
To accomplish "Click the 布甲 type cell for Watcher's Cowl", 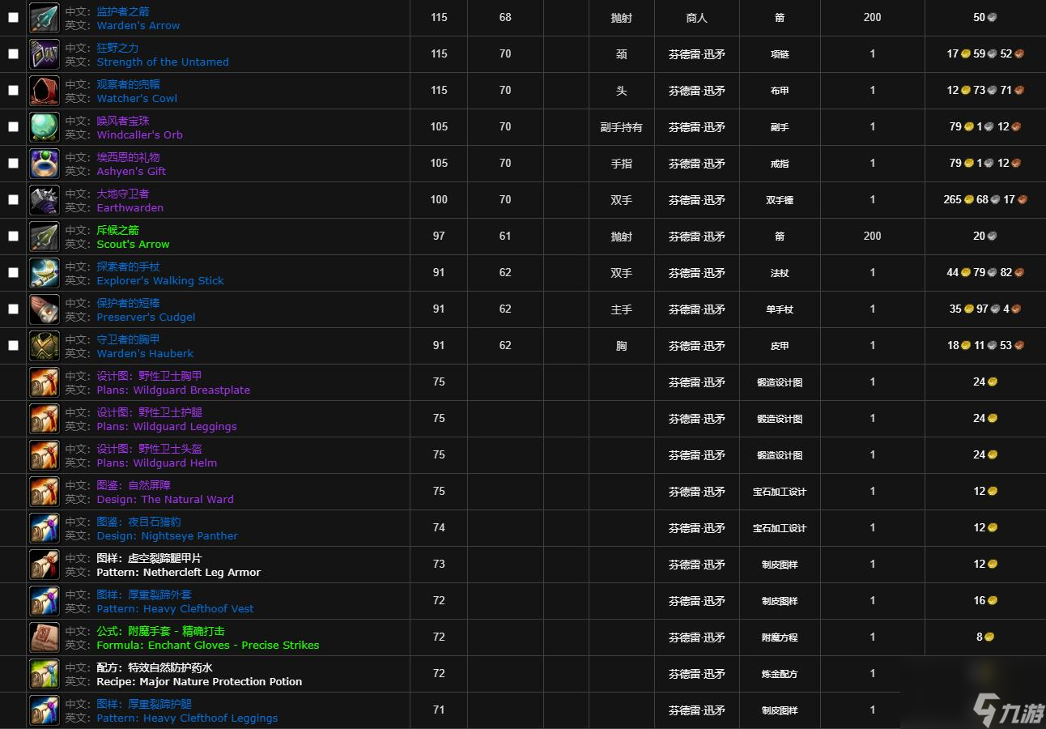I will click(x=780, y=91).
